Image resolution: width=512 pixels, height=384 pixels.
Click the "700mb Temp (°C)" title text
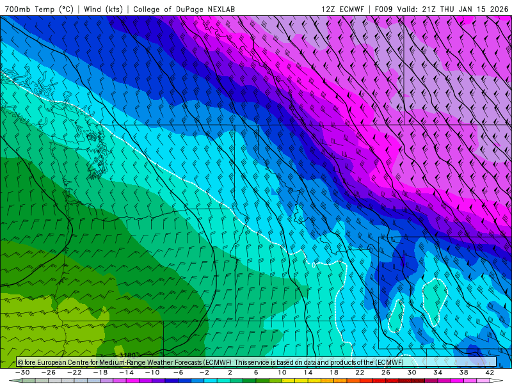point(39,9)
